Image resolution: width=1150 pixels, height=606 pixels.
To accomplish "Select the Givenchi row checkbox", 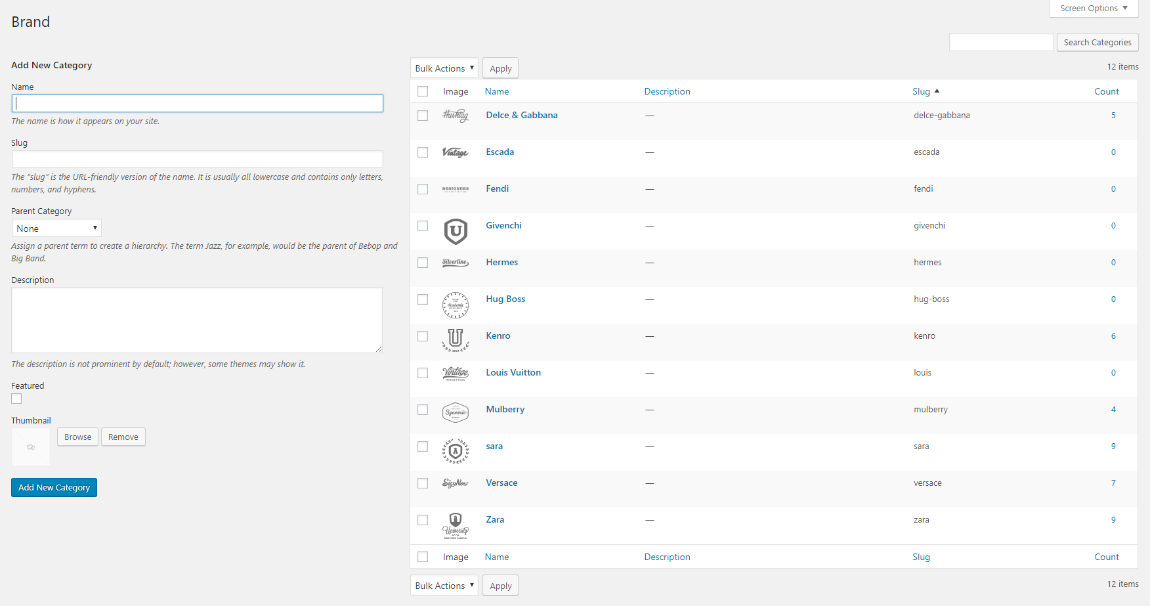I will 423,226.
